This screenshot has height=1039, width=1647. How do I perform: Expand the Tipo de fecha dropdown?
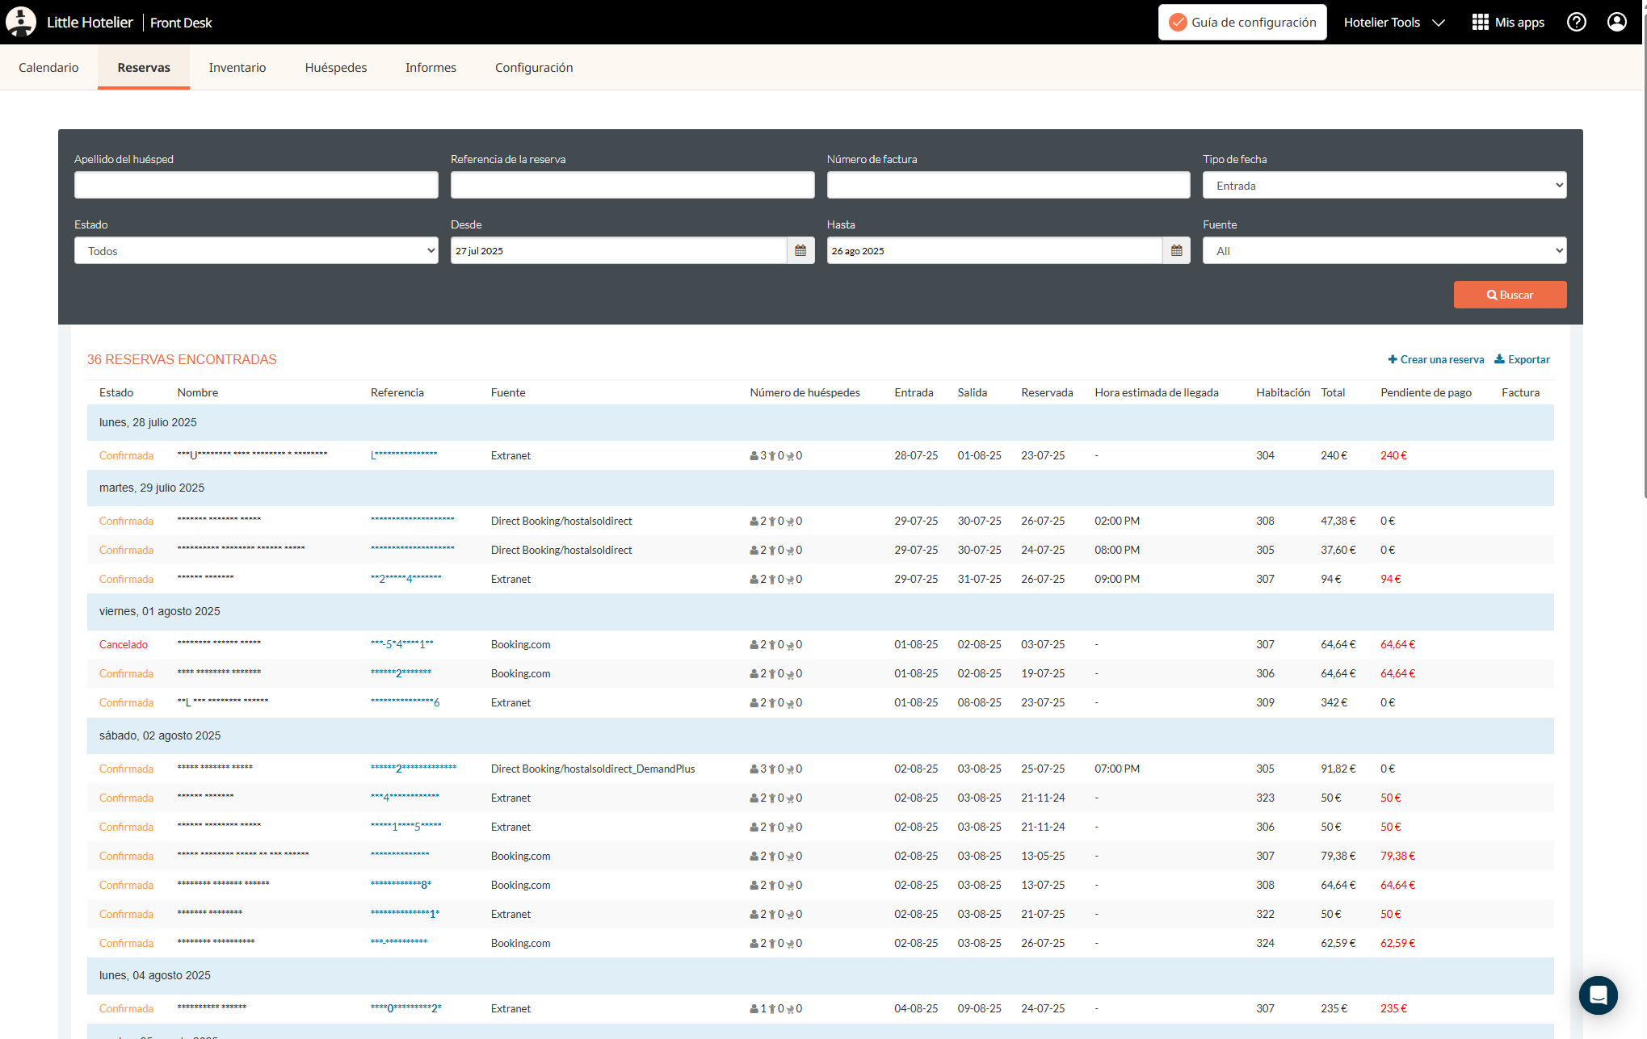pyautogui.click(x=1384, y=186)
